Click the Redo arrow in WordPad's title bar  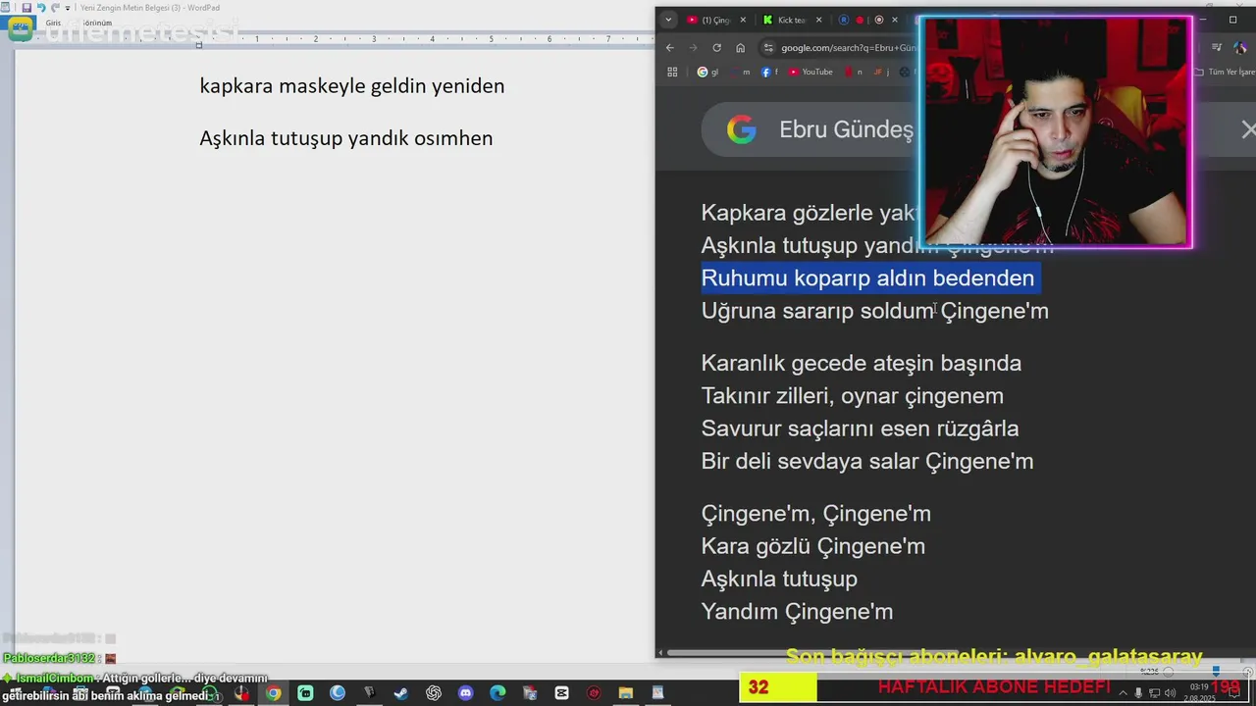55,8
